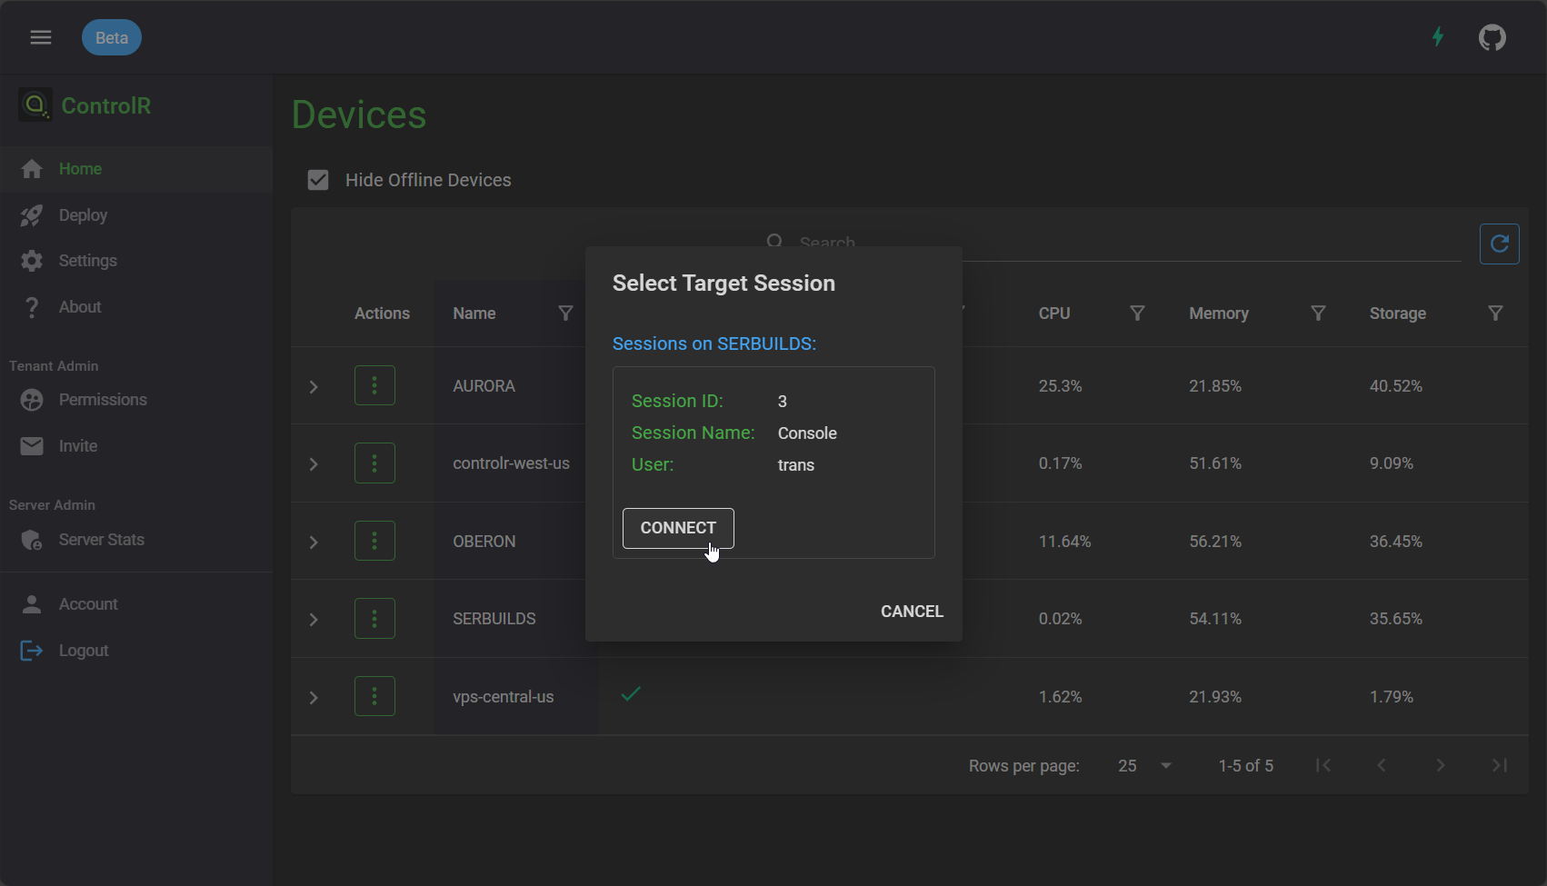This screenshot has width=1547, height=886.
Task: Open the hamburger navigation menu
Action: (41, 37)
